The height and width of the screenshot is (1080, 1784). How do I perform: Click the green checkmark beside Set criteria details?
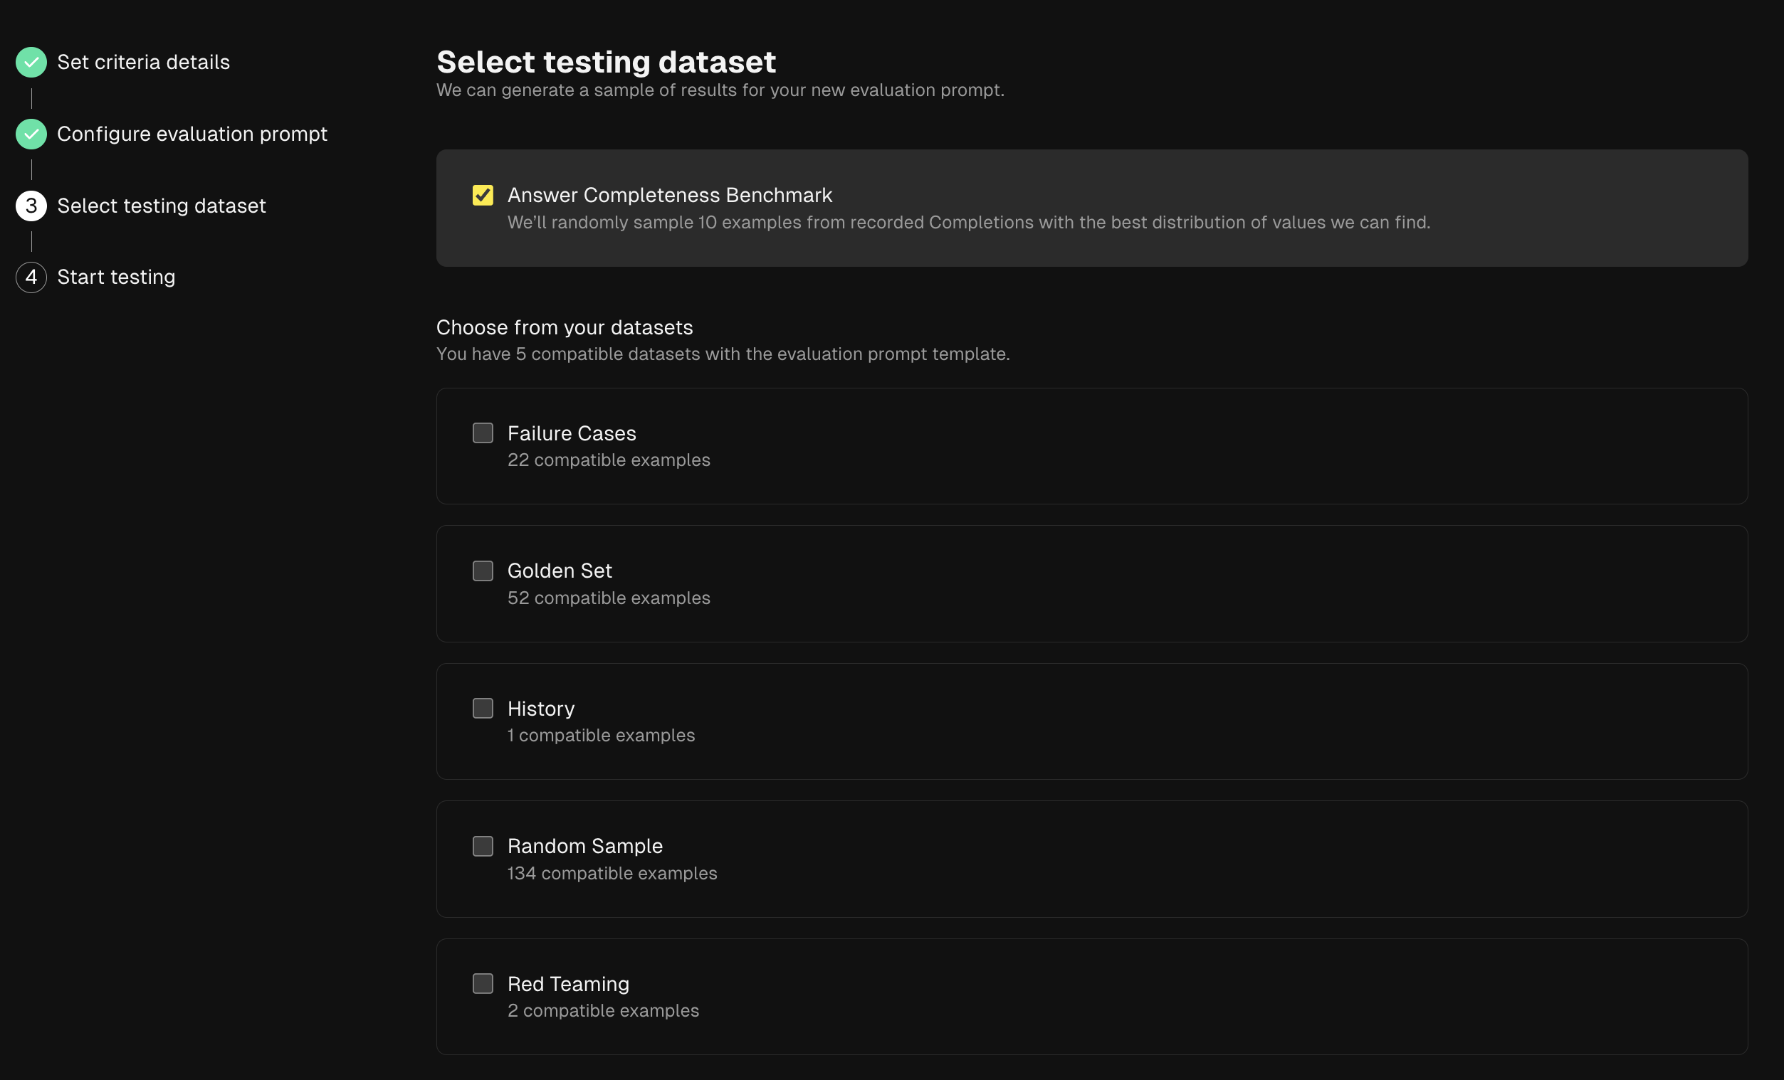pos(31,62)
